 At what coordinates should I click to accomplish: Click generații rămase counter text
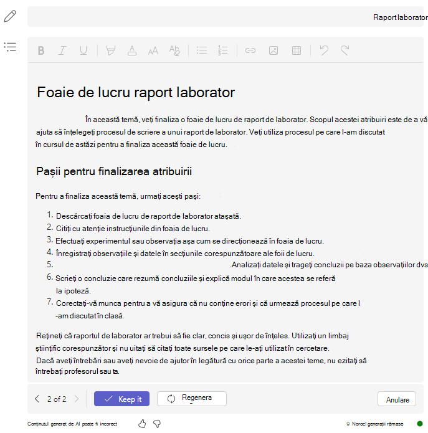click(374, 424)
